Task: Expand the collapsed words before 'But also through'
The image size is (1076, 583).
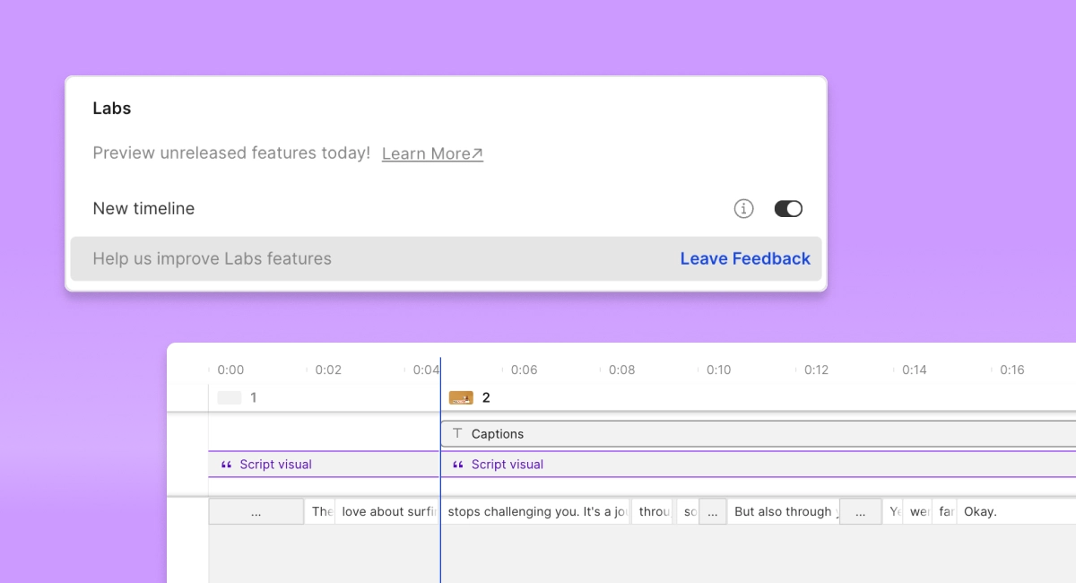Action: pyautogui.click(x=713, y=510)
